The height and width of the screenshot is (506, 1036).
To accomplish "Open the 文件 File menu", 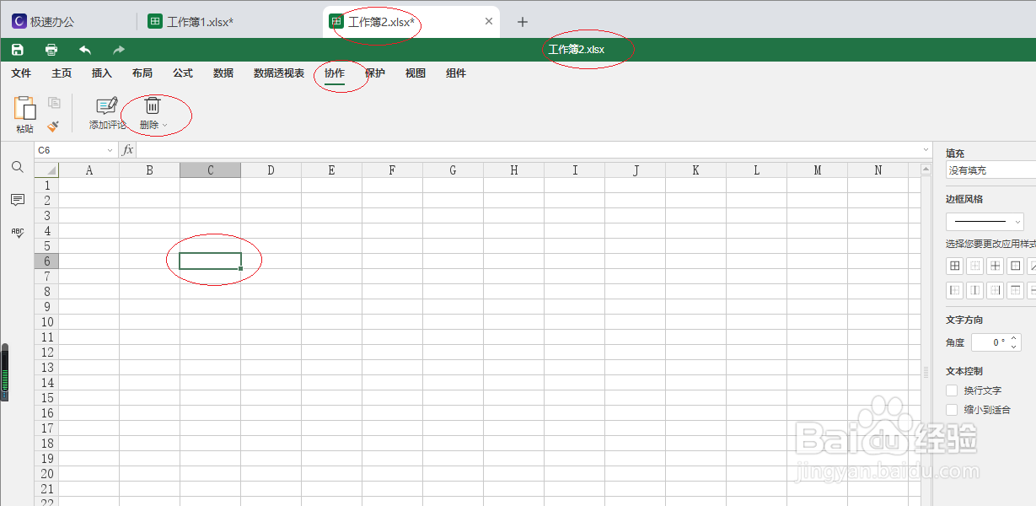I will 21,73.
